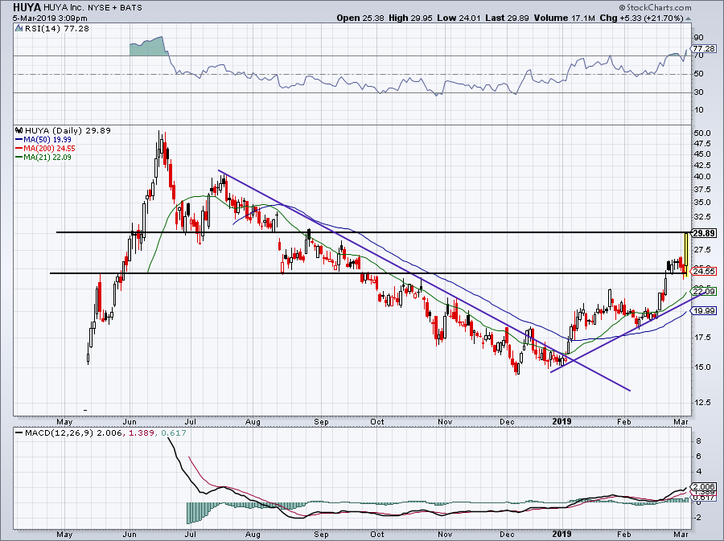Click the 12.5 label on the price axis
This screenshot has width=724, height=541.
(x=701, y=403)
